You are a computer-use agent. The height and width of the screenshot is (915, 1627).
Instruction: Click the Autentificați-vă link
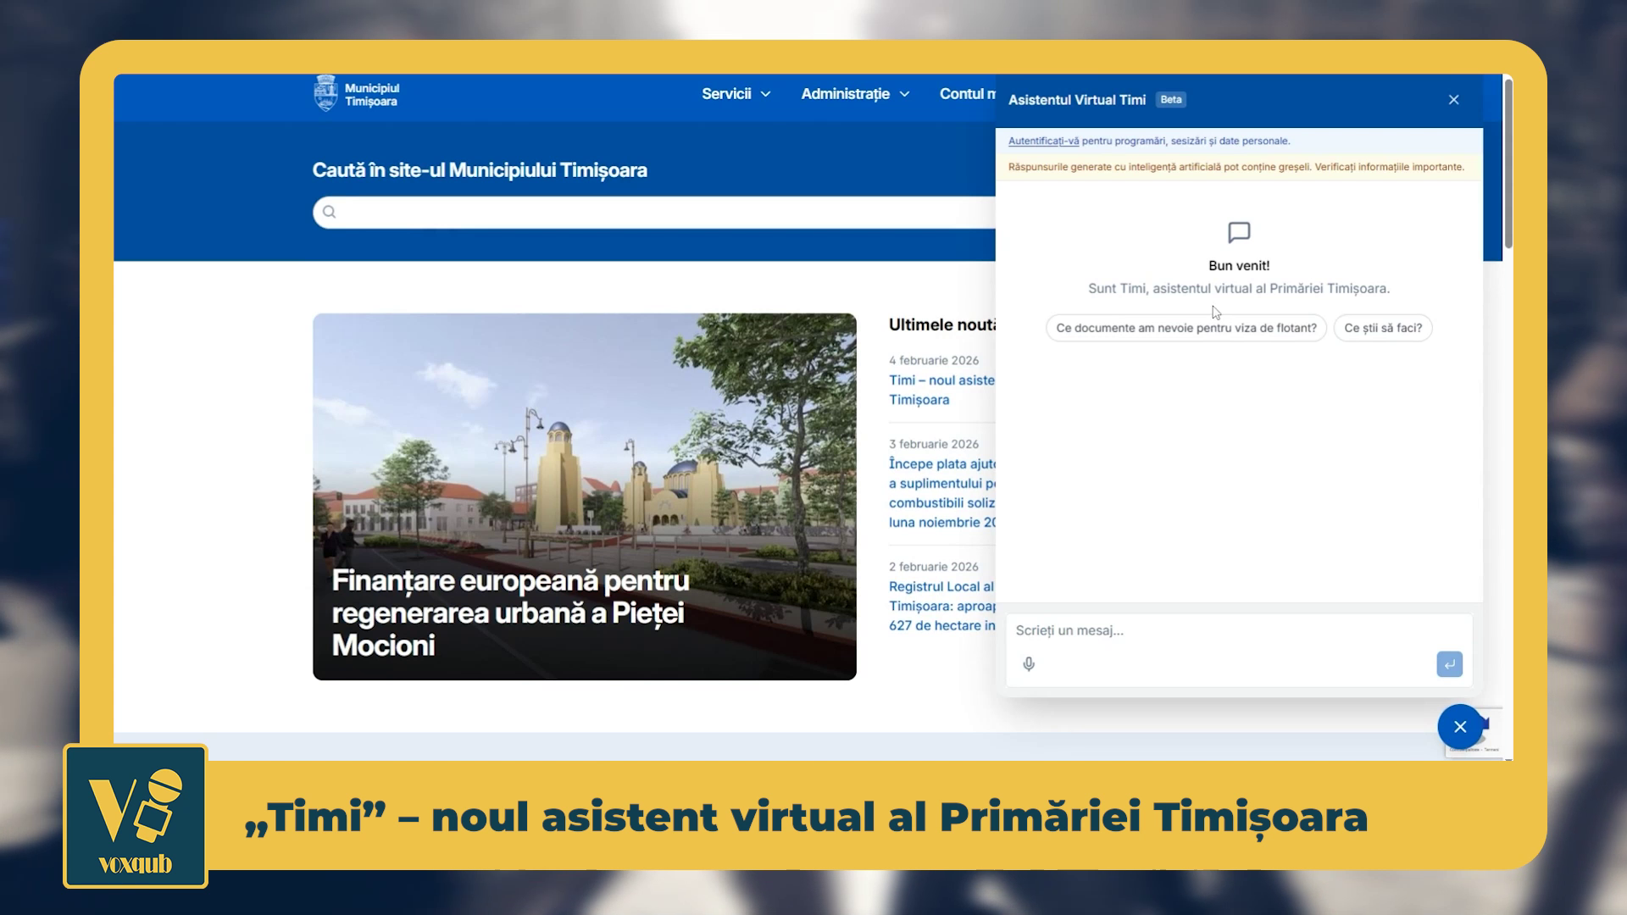click(x=1043, y=141)
